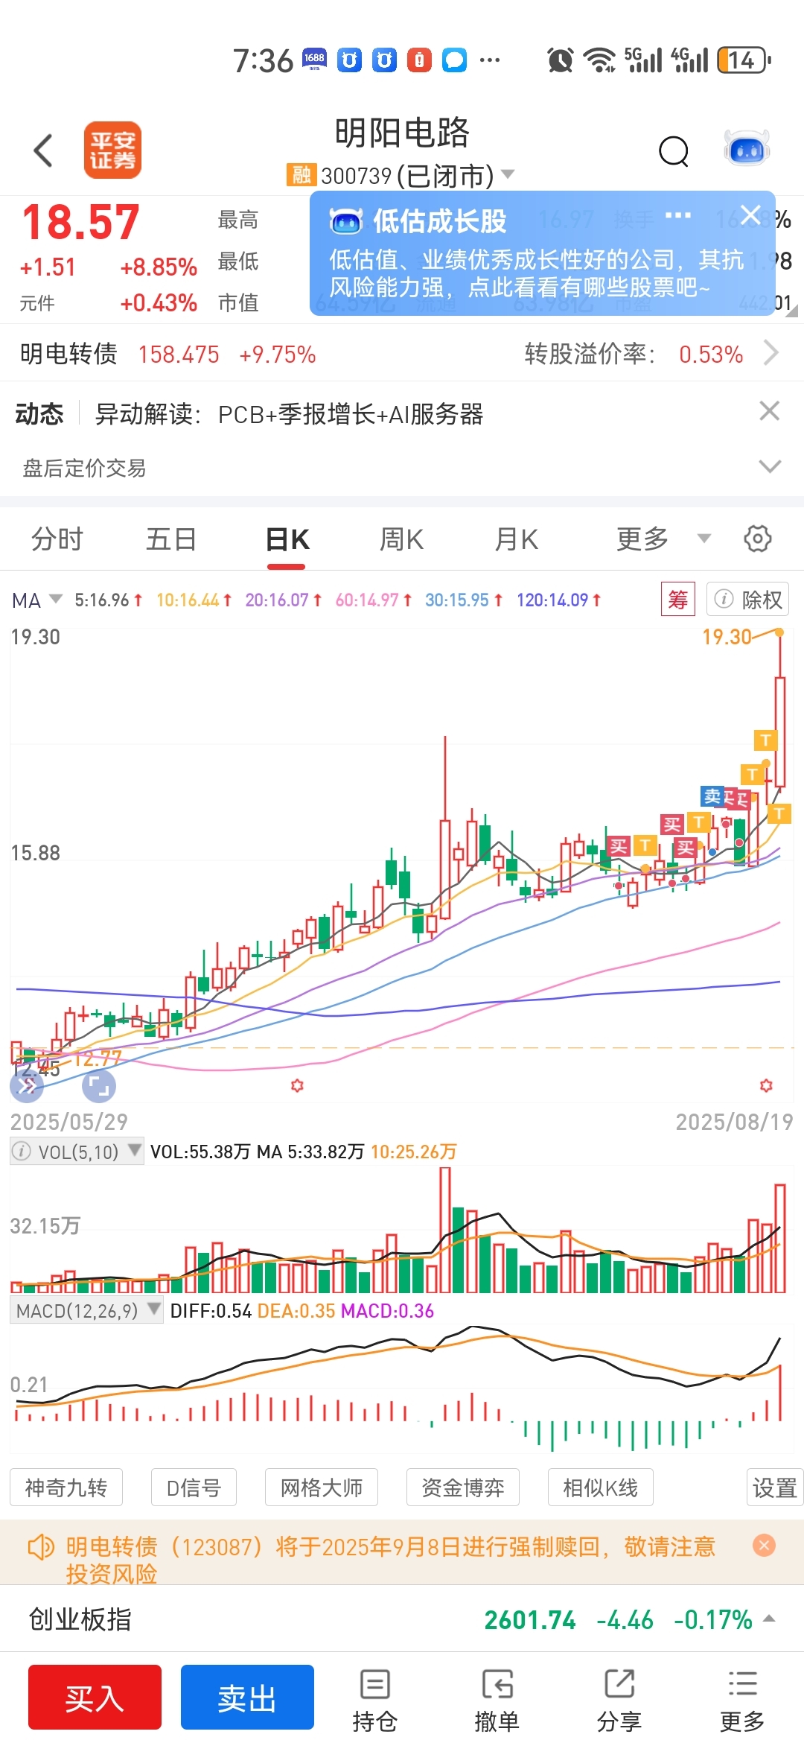This screenshot has height=1743, width=804.
Task: Tap the fullscreen chart icon
Action: pos(99,1086)
